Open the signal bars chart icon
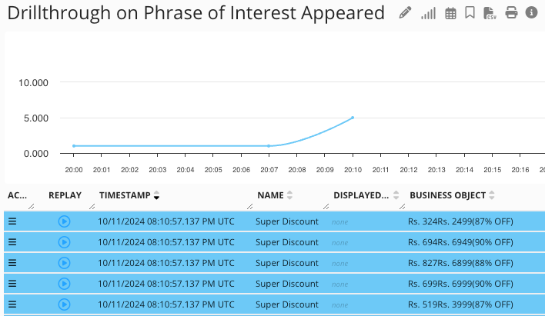 coord(428,13)
